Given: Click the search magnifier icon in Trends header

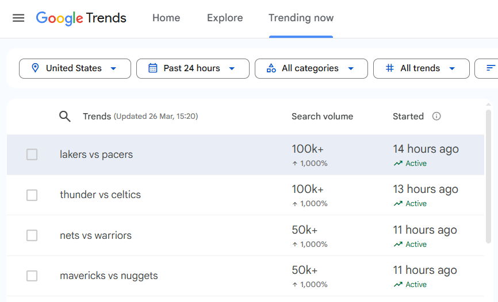Looking at the screenshot, I should [x=65, y=117].
